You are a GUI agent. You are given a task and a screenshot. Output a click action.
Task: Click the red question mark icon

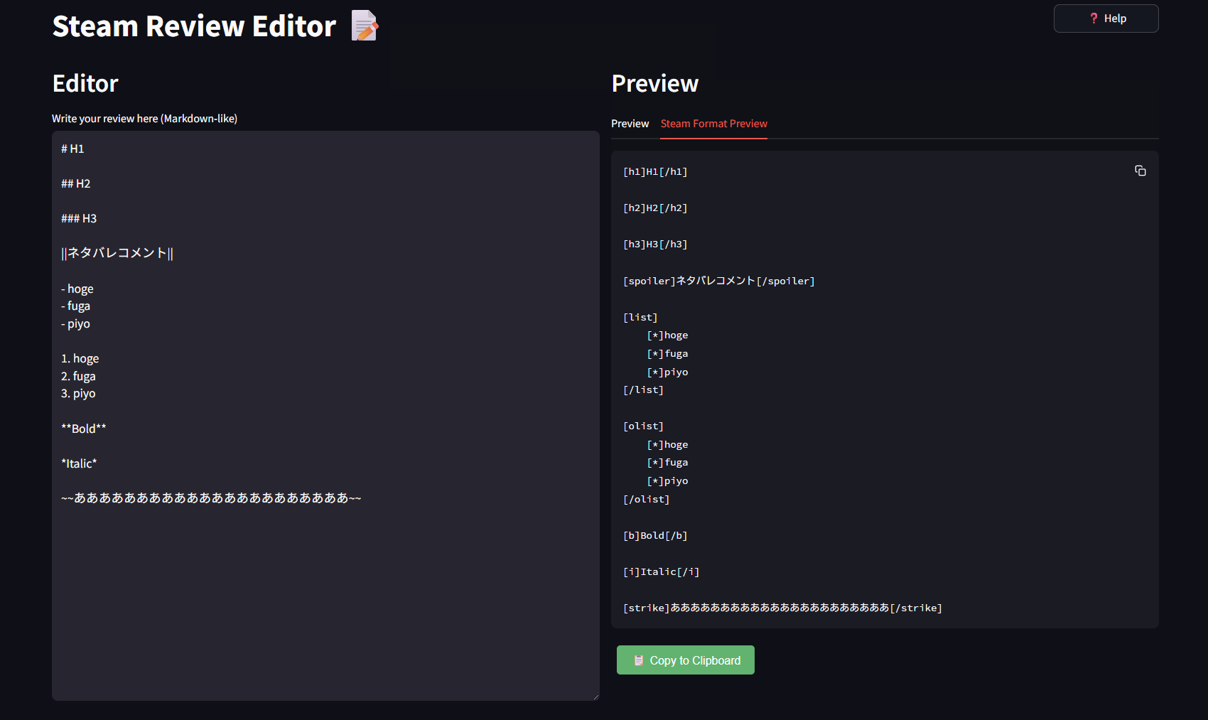[x=1094, y=18]
